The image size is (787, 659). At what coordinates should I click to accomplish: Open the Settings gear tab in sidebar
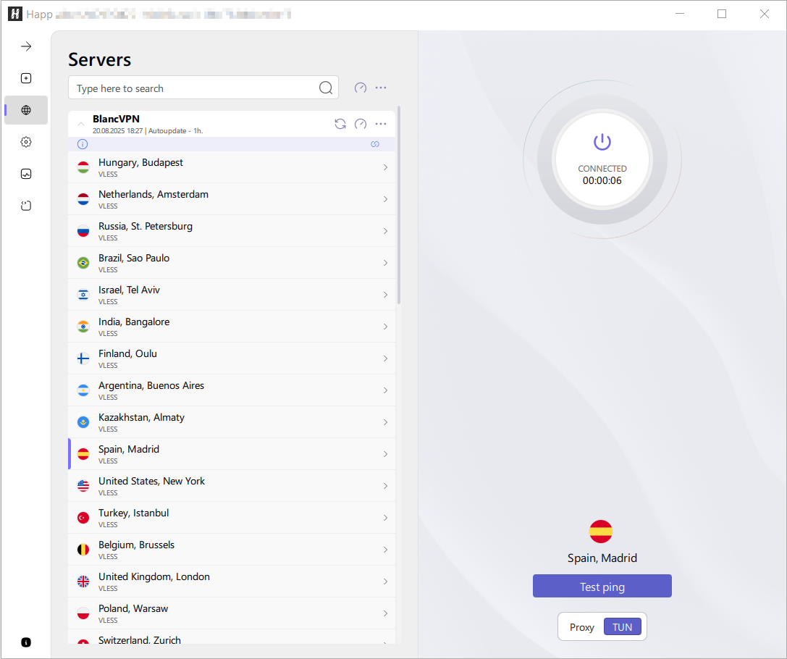coord(26,142)
